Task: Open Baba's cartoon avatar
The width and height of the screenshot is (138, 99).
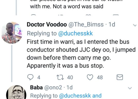Action: point(16,92)
